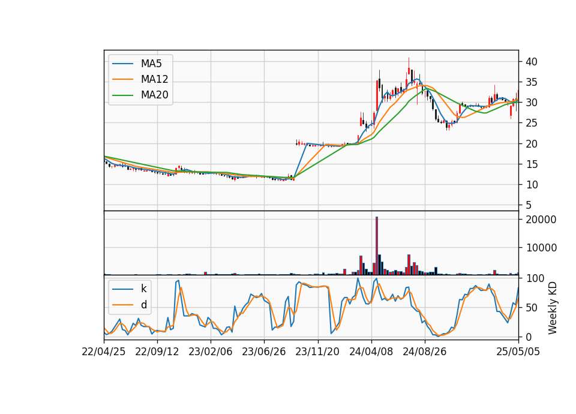
Task: Click the 25/05/05 date axis label
Action: (518, 352)
